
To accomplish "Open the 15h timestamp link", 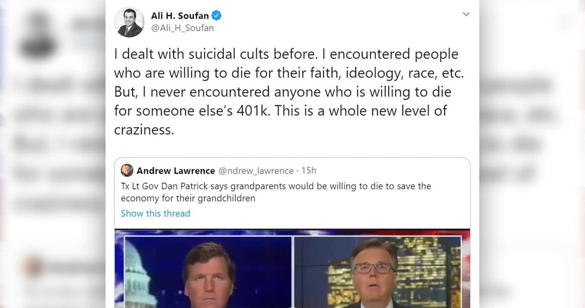I will coord(308,171).
